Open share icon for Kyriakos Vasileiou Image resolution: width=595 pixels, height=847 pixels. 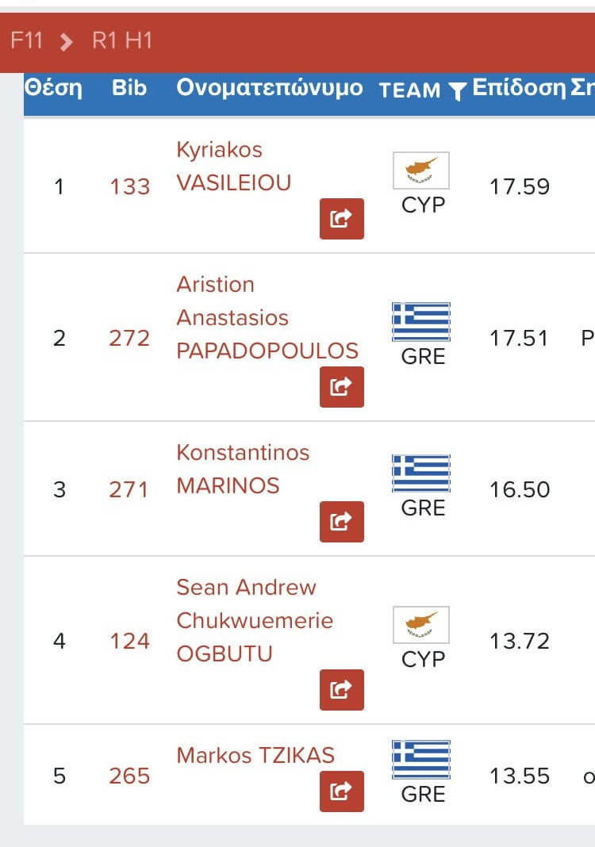(x=342, y=219)
